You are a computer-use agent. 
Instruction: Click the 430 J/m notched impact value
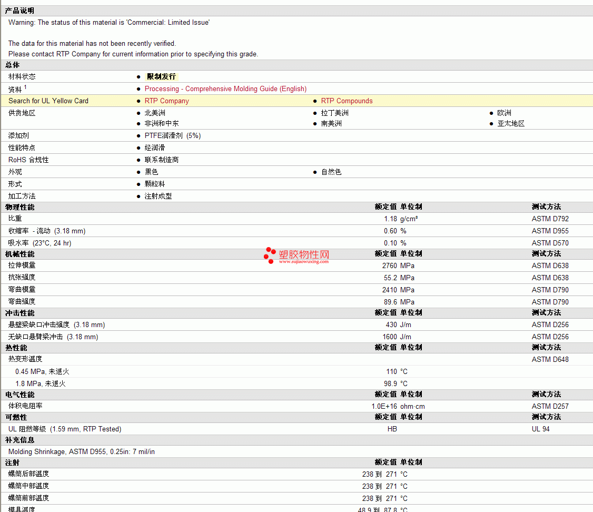pos(399,325)
